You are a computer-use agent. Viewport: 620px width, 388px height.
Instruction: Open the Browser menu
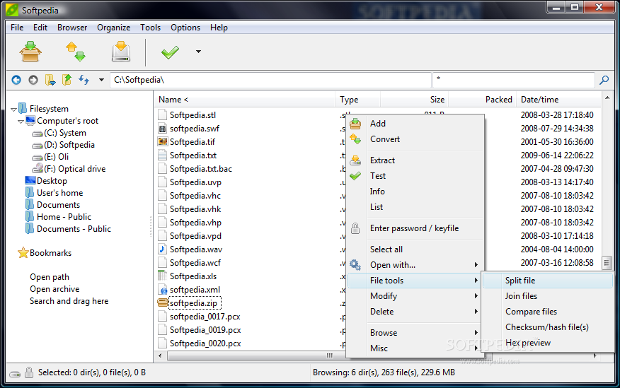tap(72, 28)
